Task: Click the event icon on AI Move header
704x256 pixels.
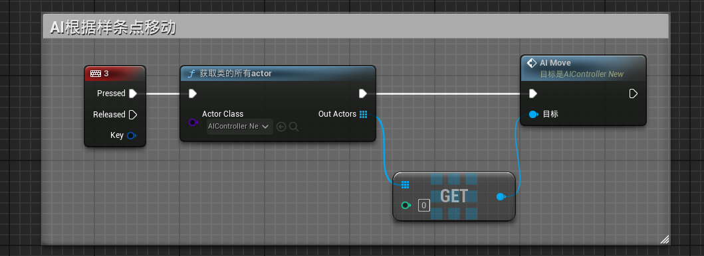Action: pyautogui.click(x=532, y=63)
